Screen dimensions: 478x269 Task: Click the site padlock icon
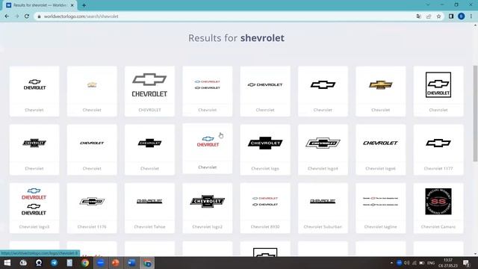click(39, 16)
